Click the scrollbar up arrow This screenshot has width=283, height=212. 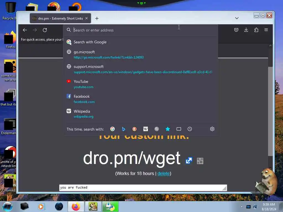270,46
